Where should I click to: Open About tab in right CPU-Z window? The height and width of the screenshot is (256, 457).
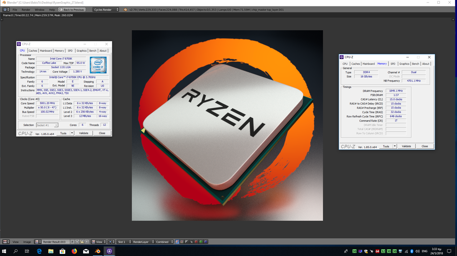click(426, 64)
